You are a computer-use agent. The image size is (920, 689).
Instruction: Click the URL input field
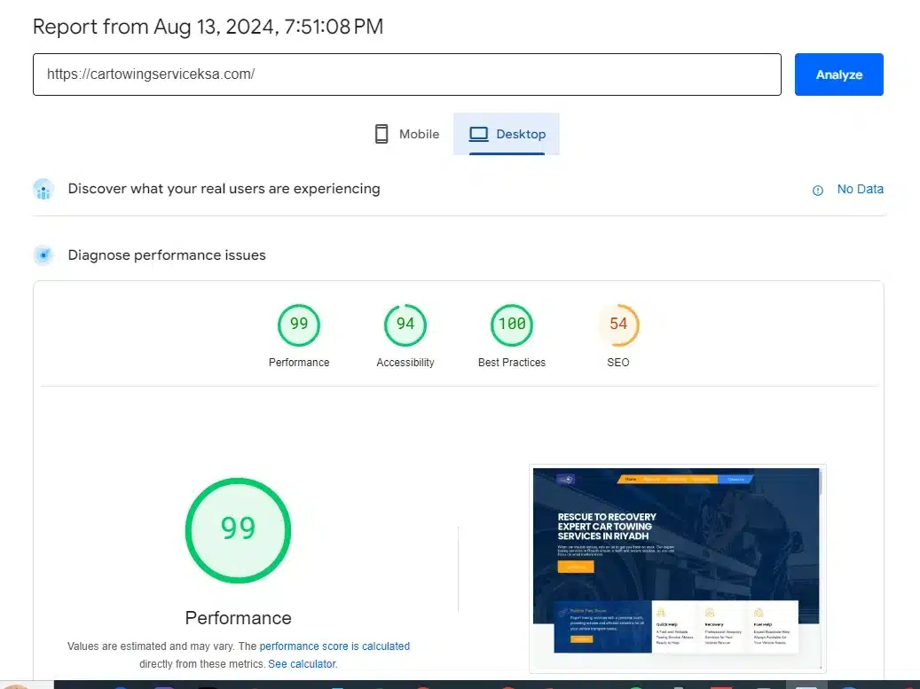[406, 74]
